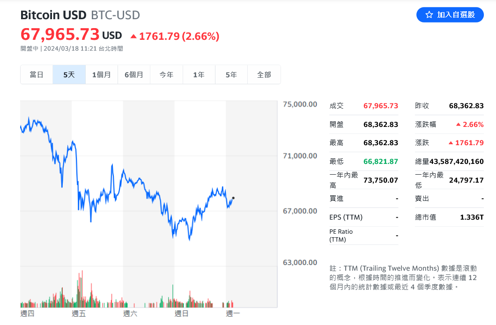Click the TTM footnote text

(x=403, y=278)
